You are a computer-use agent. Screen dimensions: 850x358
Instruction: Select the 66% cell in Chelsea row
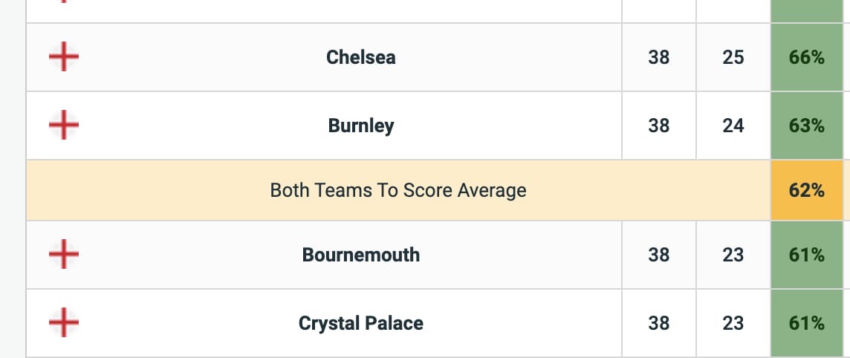pyautogui.click(x=807, y=57)
